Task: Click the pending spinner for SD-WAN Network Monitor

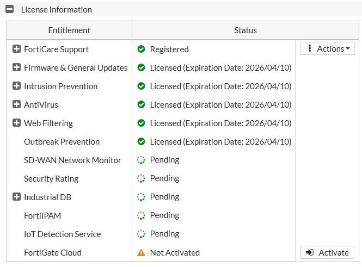Action: coord(141,160)
